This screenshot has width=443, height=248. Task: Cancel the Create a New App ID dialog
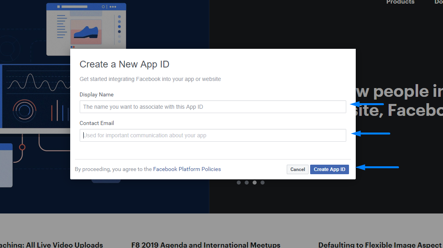click(297, 169)
